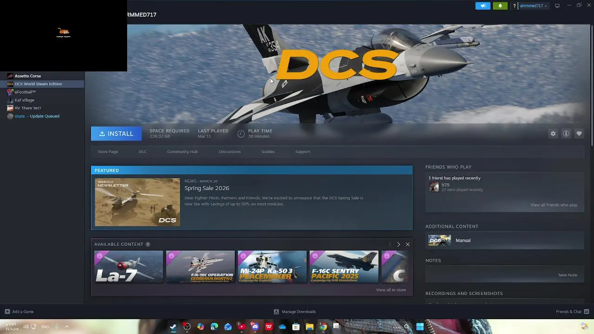The height and width of the screenshot is (334, 594).
Task: Select Kaf village in the game list
Action: click(24, 100)
